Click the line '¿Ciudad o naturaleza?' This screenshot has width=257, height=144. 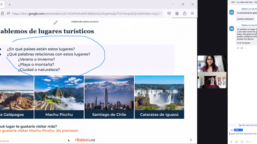pyautogui.click(x=39, y=70)
